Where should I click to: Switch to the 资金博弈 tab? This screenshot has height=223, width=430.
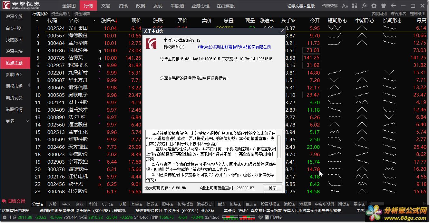(82, 14)
